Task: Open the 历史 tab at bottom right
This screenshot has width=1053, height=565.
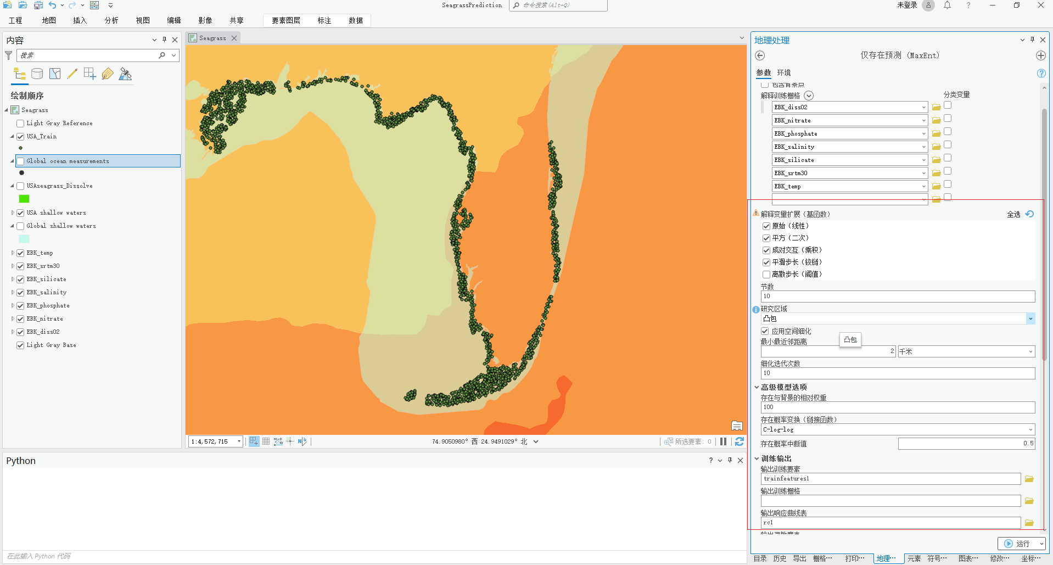Action: point(779,558)
